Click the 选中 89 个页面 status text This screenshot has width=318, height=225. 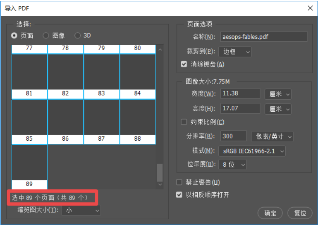tap(50, 198)
